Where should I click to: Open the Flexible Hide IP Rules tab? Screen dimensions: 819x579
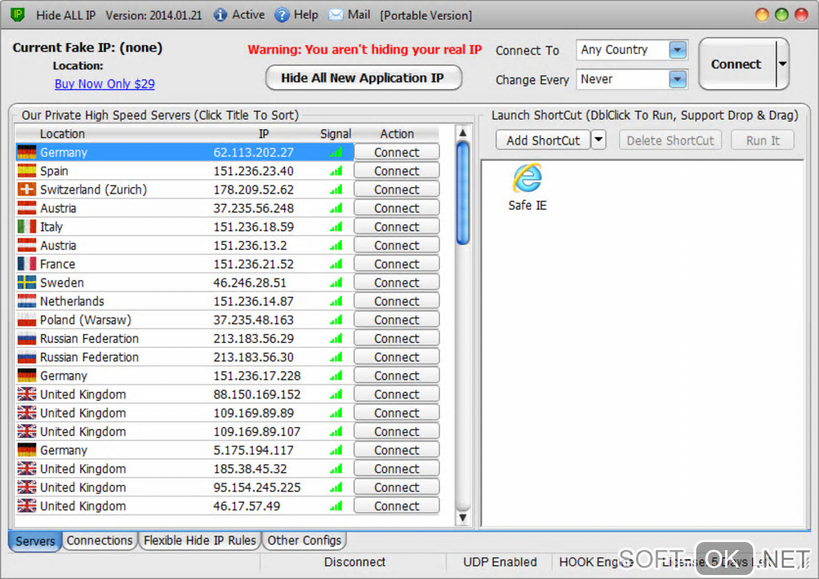pyautogui.click(x=199, y=540)
